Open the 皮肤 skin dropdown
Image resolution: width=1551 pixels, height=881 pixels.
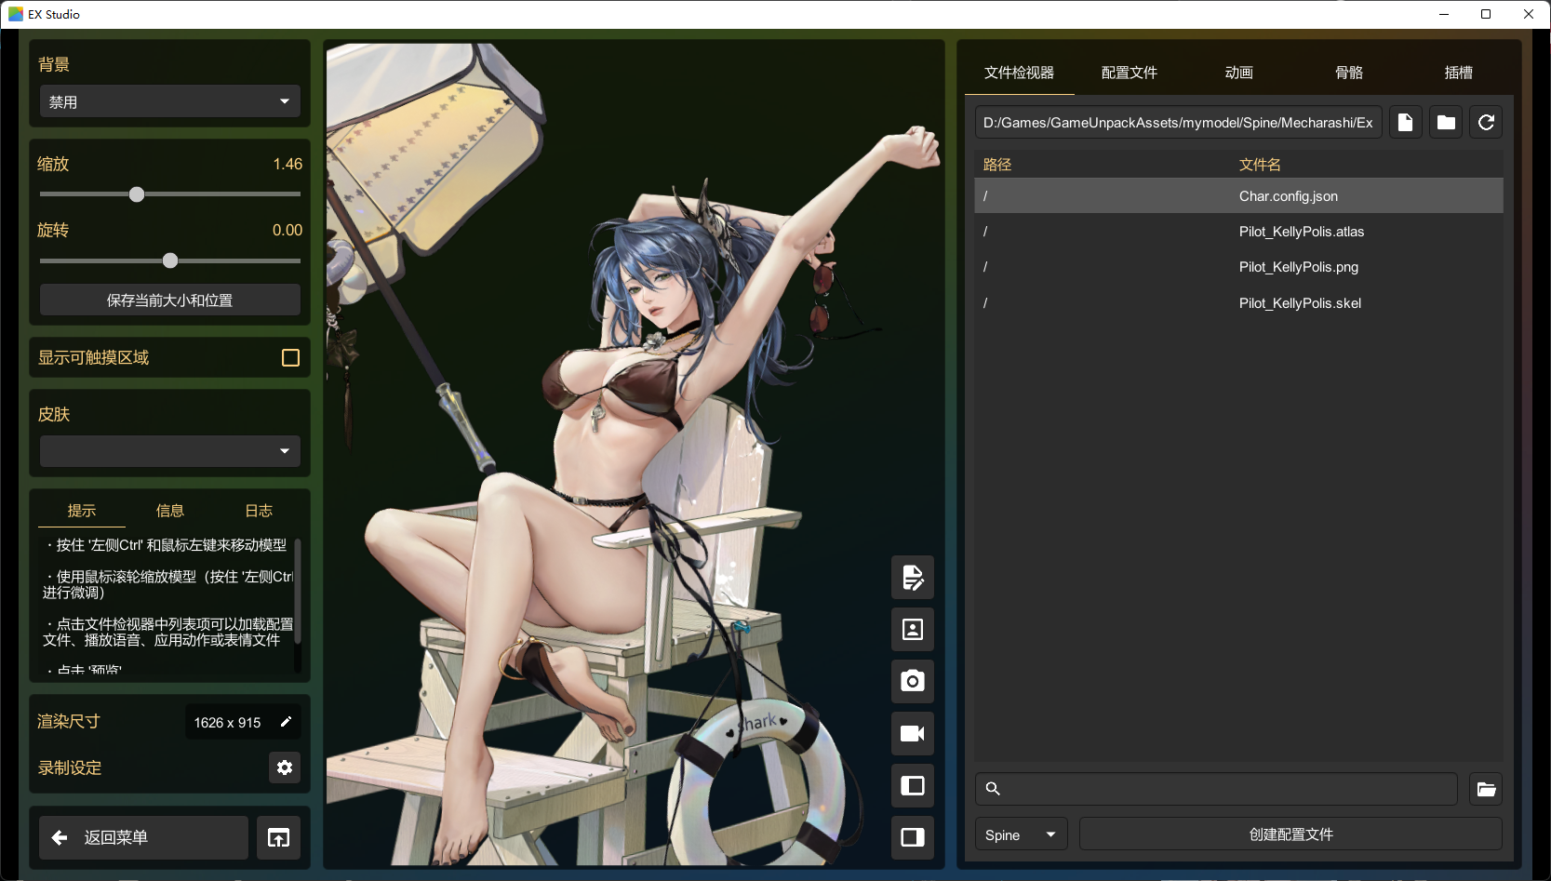pos(170,451)
